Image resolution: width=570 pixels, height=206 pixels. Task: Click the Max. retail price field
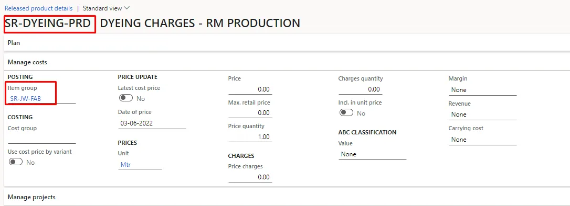pyautogui.click(x=250, y=113)
